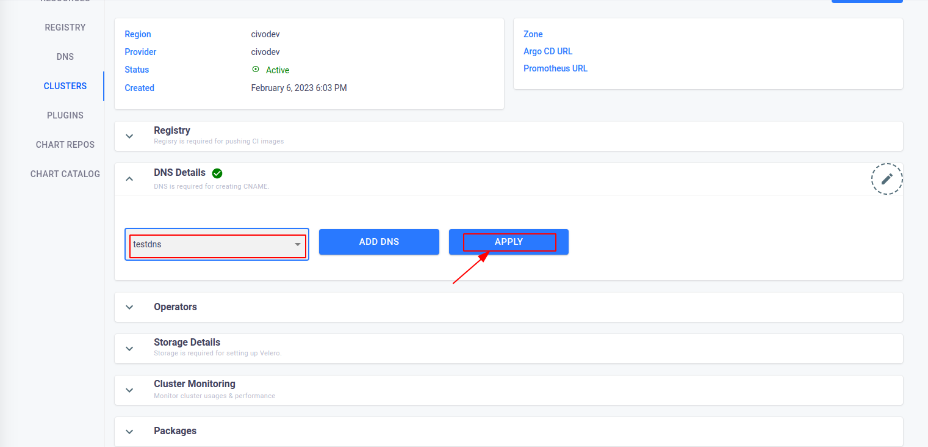
Task: Open CHART CATALOG in the sidebar
Action: pyautogui.click(x=65, y=174)
